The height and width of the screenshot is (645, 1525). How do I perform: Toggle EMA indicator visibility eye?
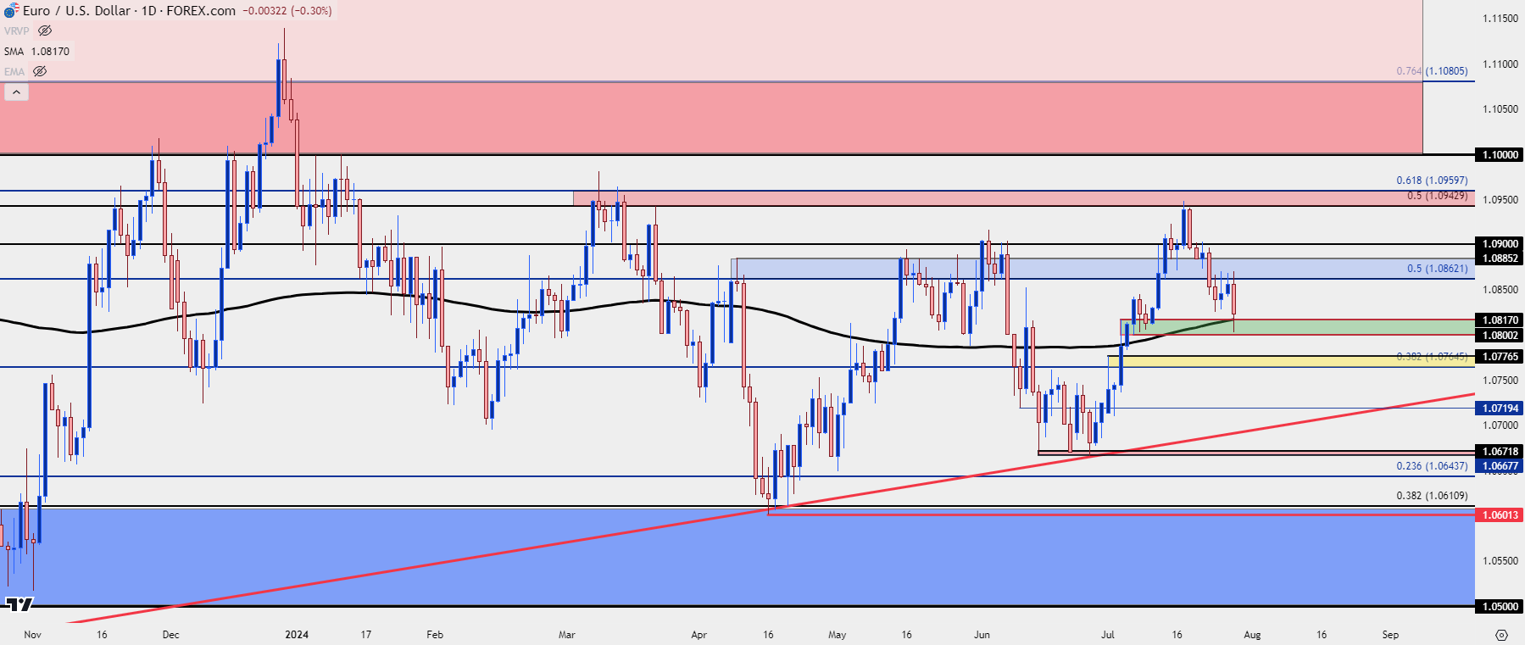pos(40,71)
